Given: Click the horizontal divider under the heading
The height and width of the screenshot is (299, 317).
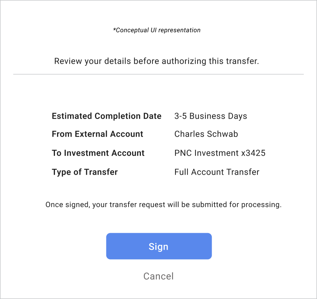Looking at the screenshot, I should (x=158, y=74).
